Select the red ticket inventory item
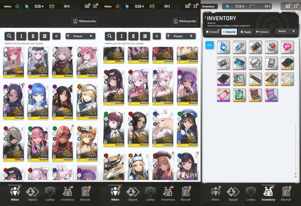The width and height of the screenshot is (301, 206). (224, 95)
